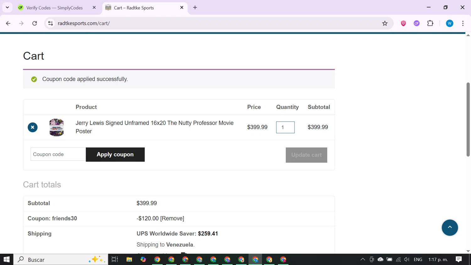Click the Coupon code applied successfully message
The height and width of the screenshot is (265, 471).
tap(85, 79)
